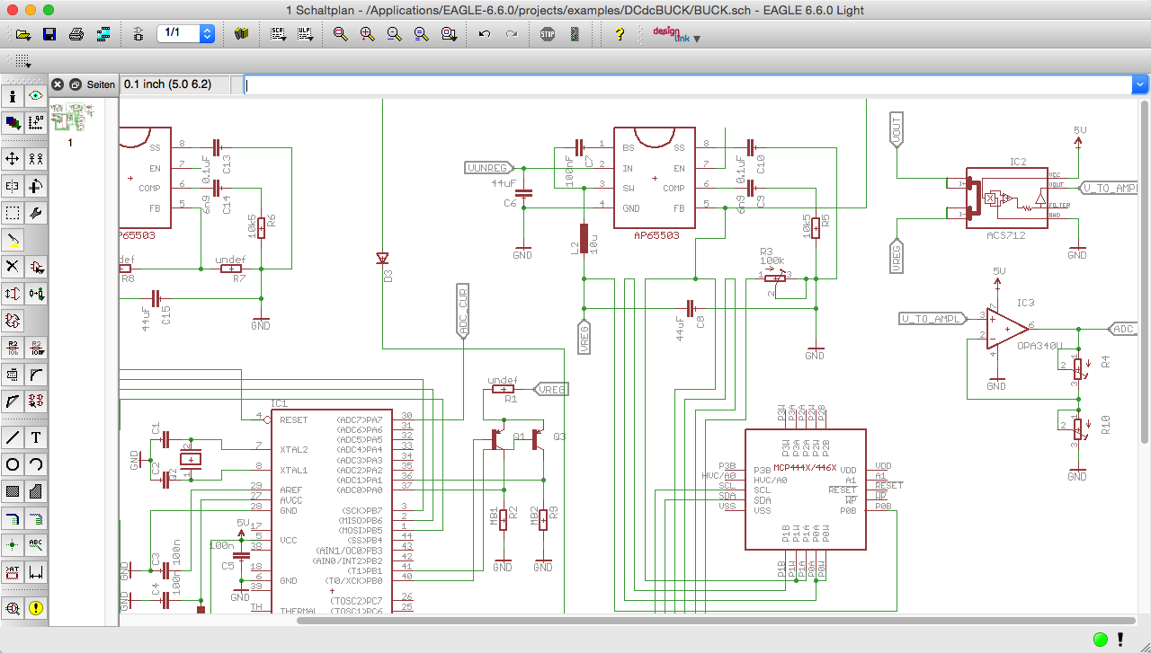Viewport: 1151px width, 653px height.
Task: Focus the command line input field
Action: [689, 84]
